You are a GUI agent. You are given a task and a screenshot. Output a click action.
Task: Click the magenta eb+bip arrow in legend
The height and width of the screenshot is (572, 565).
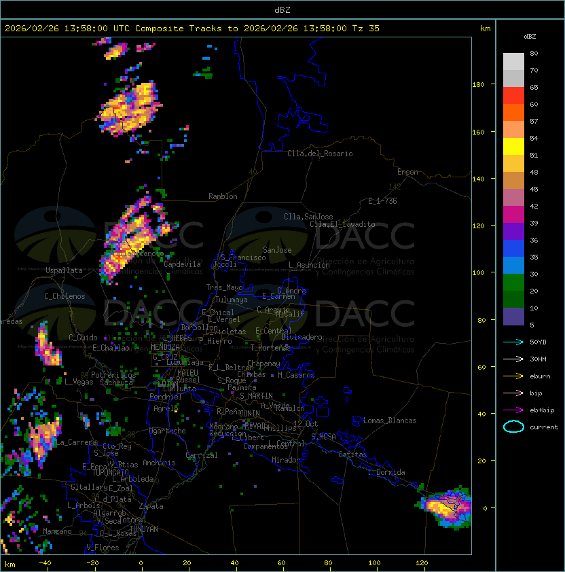(x=513, y=410)
